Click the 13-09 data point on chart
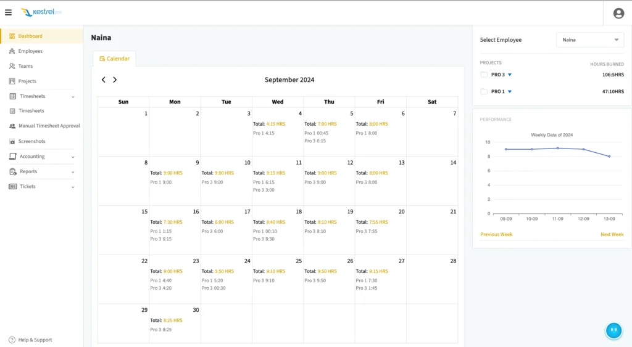632x347 pixels. pos(609,157)
